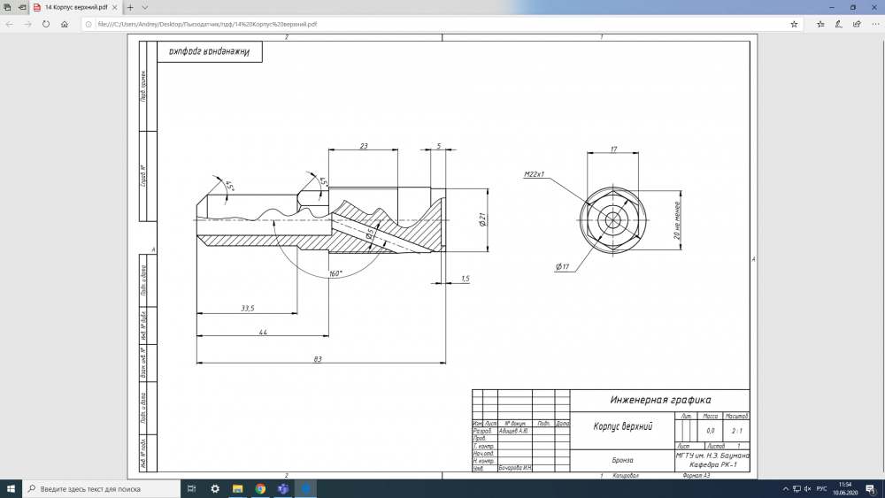Minimize the Edge window
The height and width of the screenshot is (498, 885).
click(832, 7)
